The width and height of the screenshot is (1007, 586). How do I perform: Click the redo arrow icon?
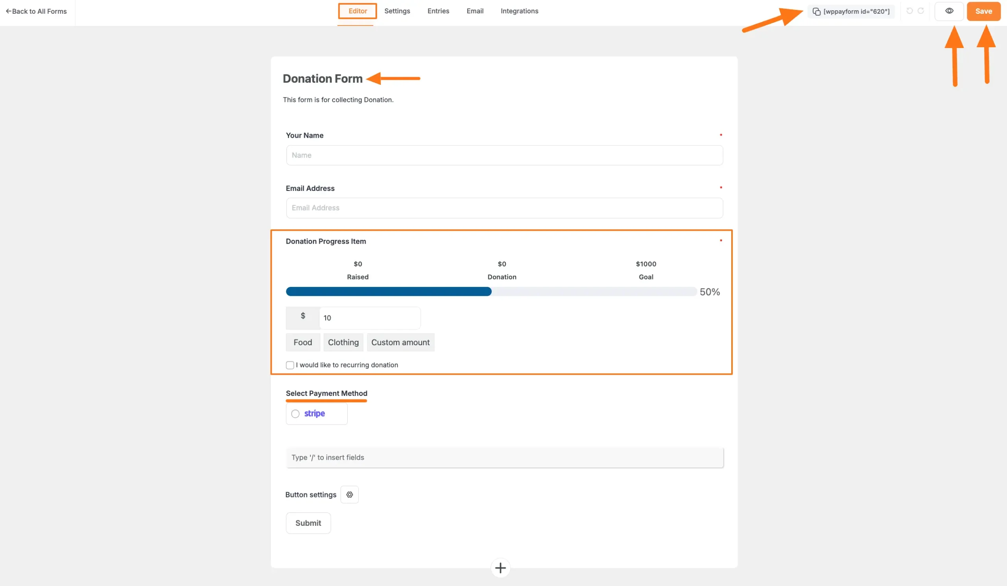pyautogui.click(x=921, y=11)
